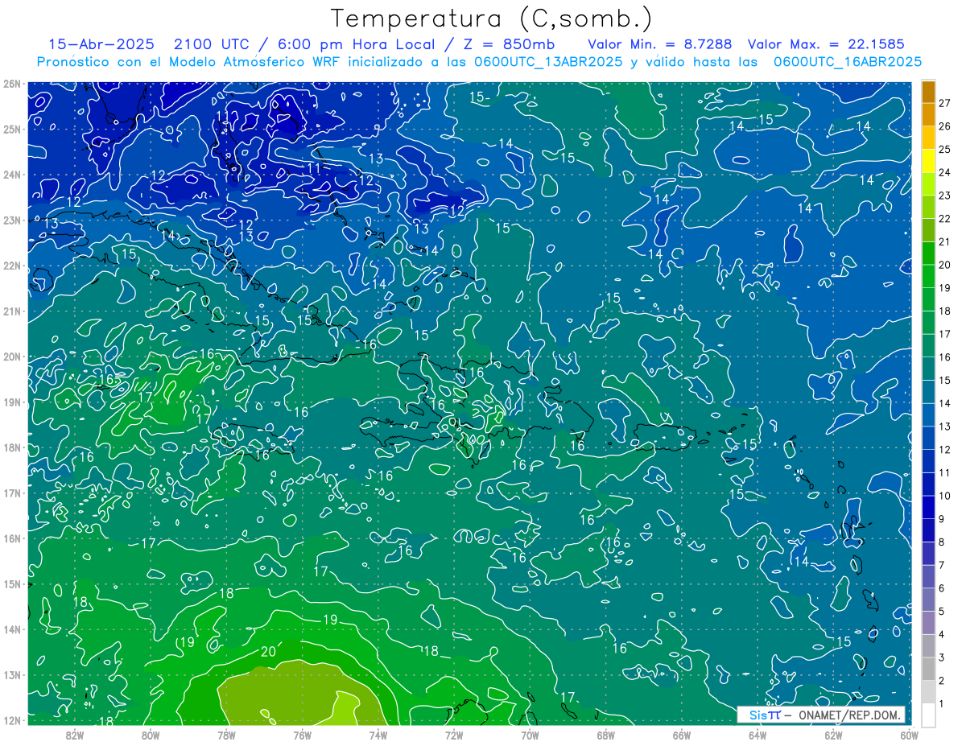Click the '13N' latitude axis label
Viewport: 966px width, 746px height.
[x=11, y=674]
